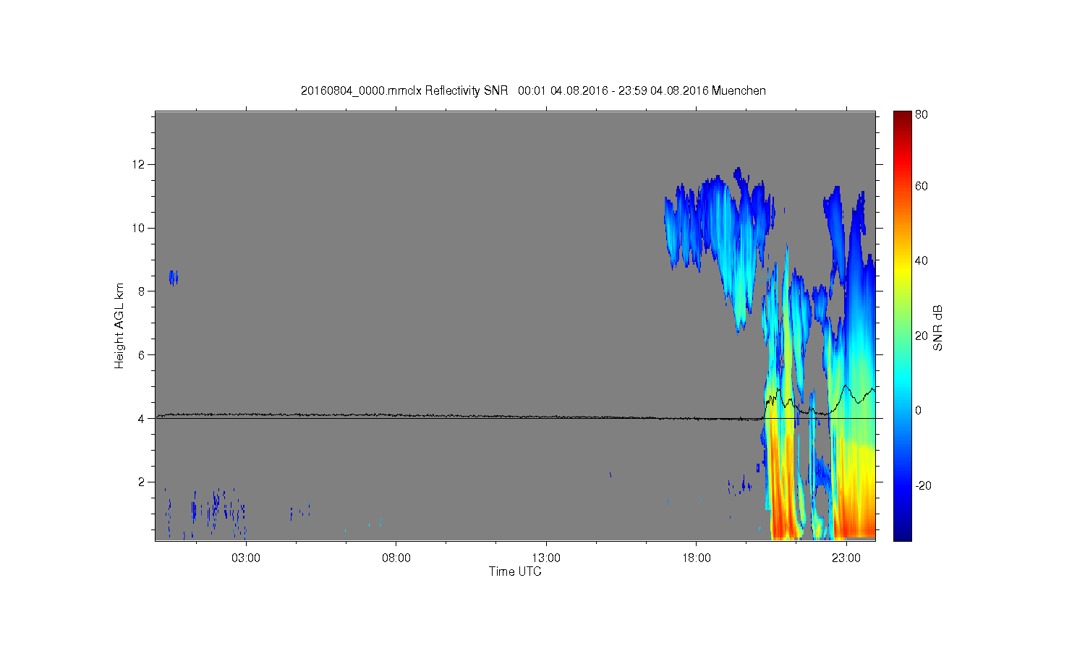Click the colorbar value "60"
Screen dimensions: 1085x651
922,186
